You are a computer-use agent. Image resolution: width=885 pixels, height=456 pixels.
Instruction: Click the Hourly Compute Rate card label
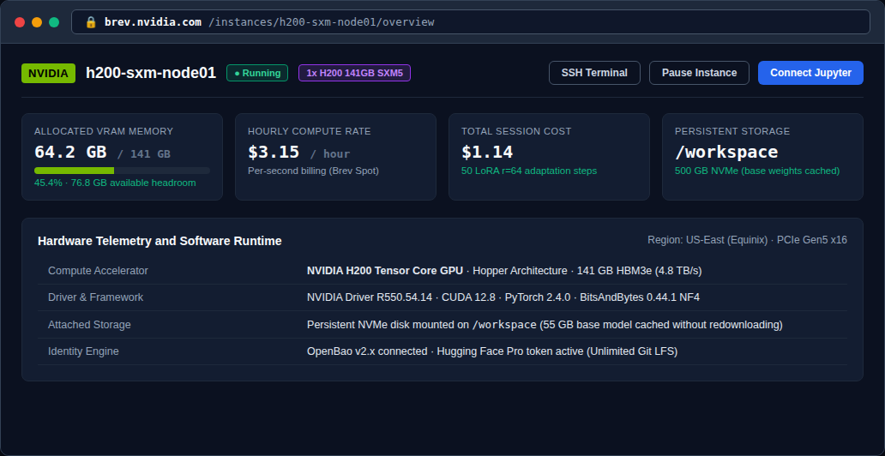310,131
